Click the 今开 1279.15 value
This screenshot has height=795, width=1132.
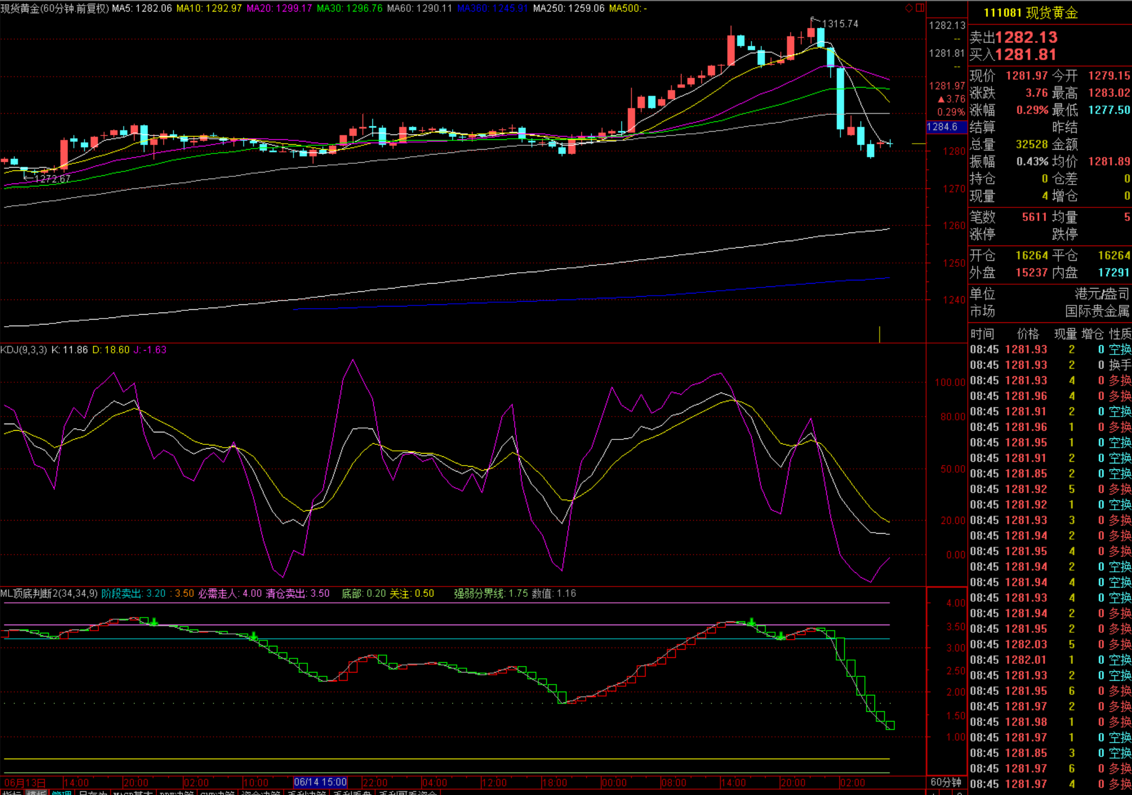[1109, 76]
